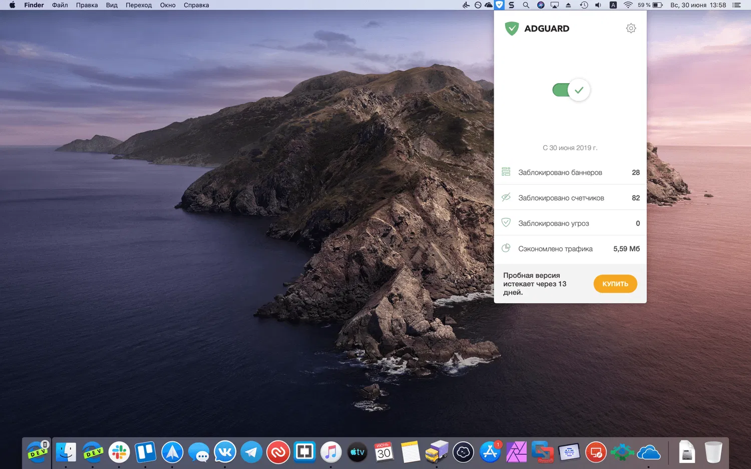Image resolution: width=751 pixels, height=469 pixels.
Task: Click the blocked banners row icon
Action: tap(506, 172)
